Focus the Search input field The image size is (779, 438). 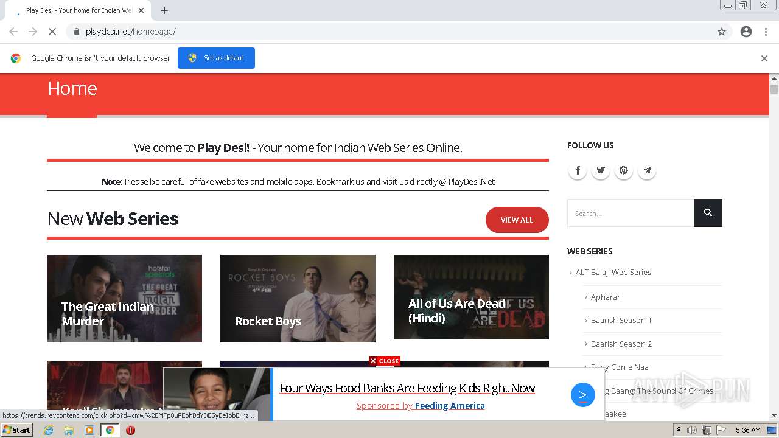coord(631,213)
